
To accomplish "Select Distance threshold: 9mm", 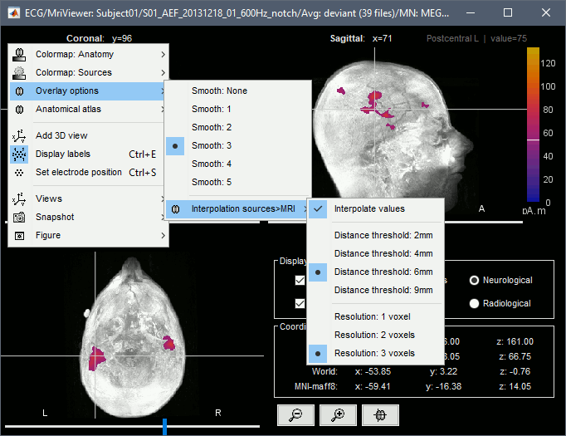I will [383, 290].
